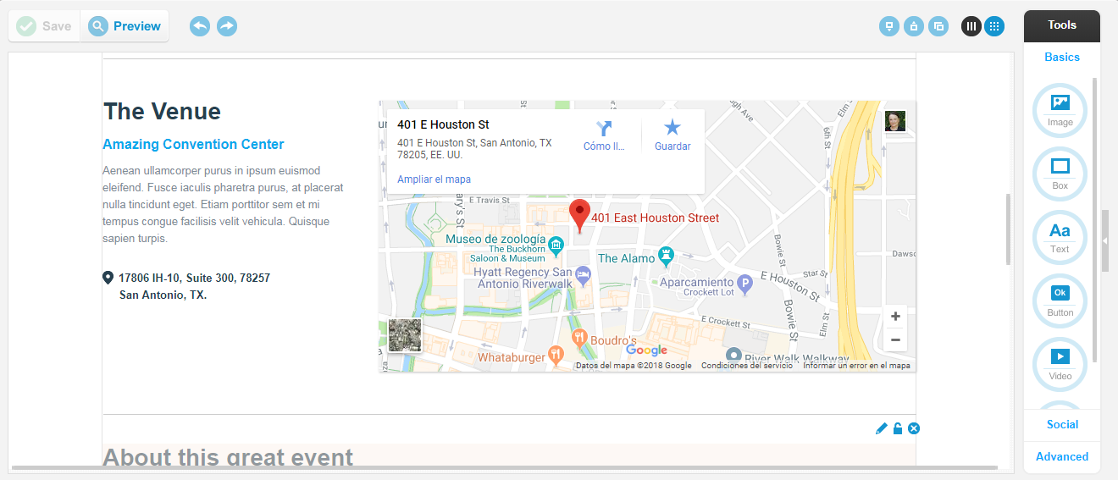Select 'Amazing Convention Center' subtitle
Image resolution: width=1118 pixels, height=480 pixels.
tap(193, 145)
